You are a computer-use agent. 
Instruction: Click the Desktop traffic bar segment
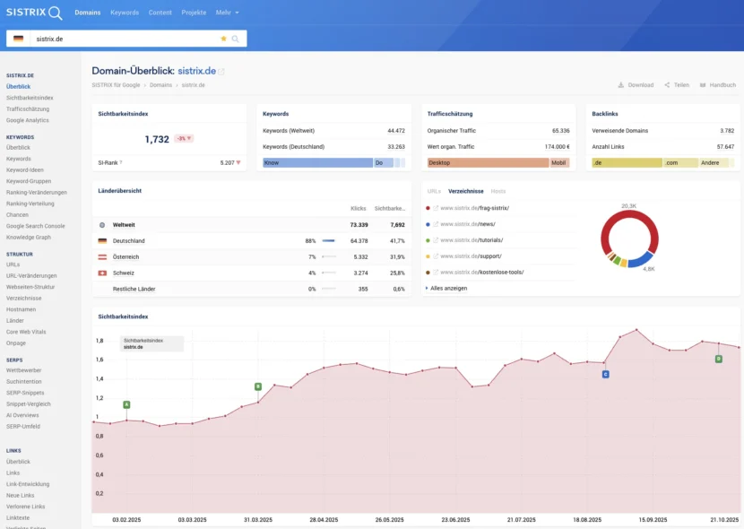(487, 163)
